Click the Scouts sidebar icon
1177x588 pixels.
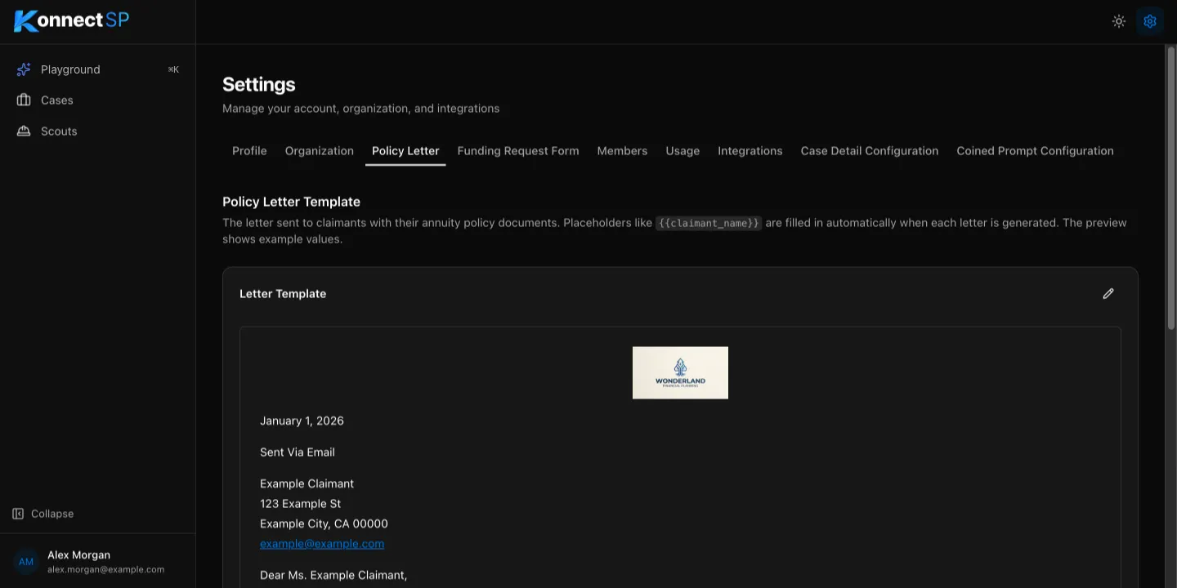click(x=24, y=131)
